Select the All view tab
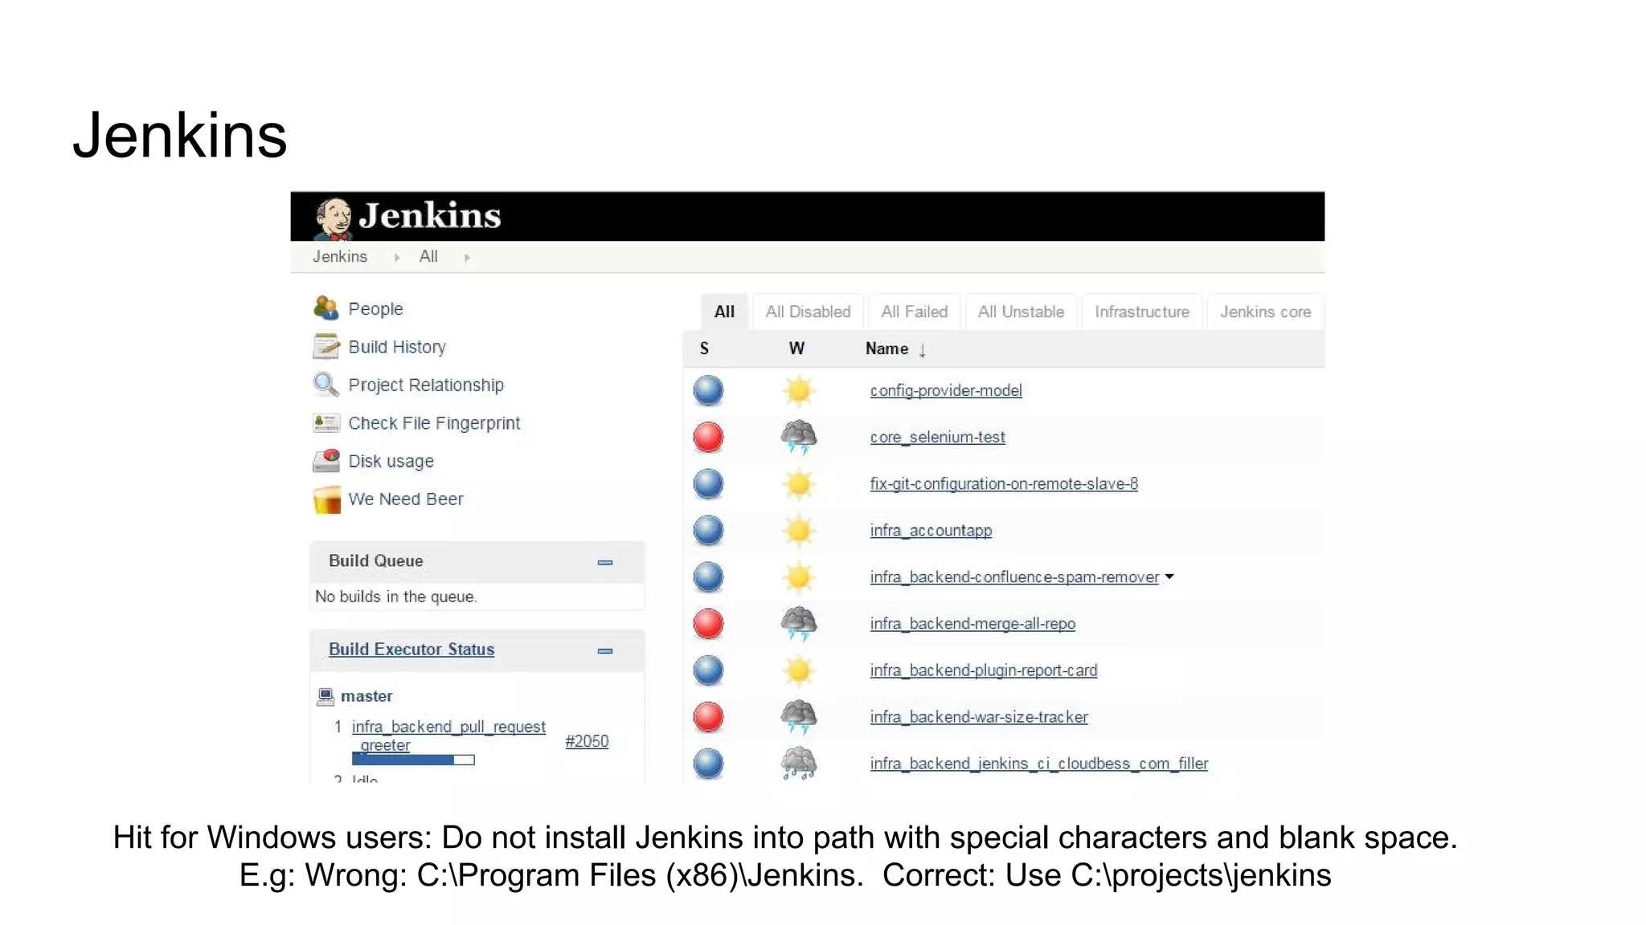Viewport: 1646px width, 925px height. (x=724, y=312)
